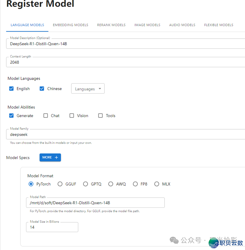
Task: Uncheck the English language checkbox
Action: click(11, 89)
